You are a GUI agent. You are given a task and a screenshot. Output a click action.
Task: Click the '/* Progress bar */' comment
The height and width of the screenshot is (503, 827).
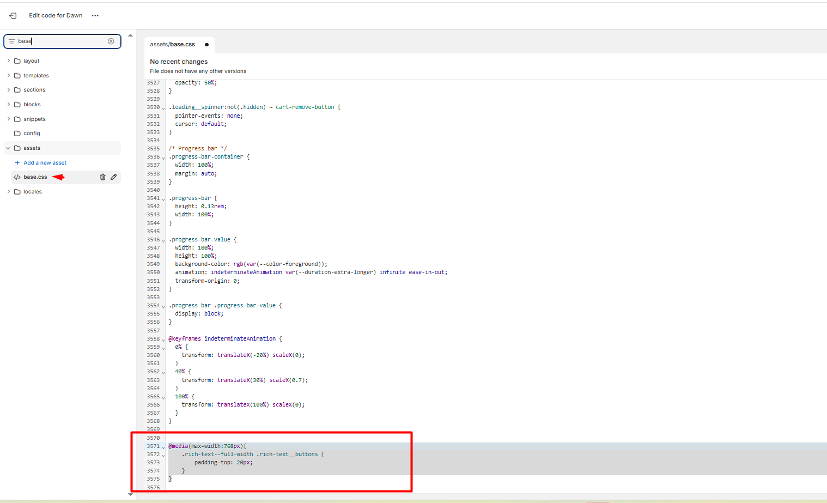pyautogui.click(x=198, y=148)
